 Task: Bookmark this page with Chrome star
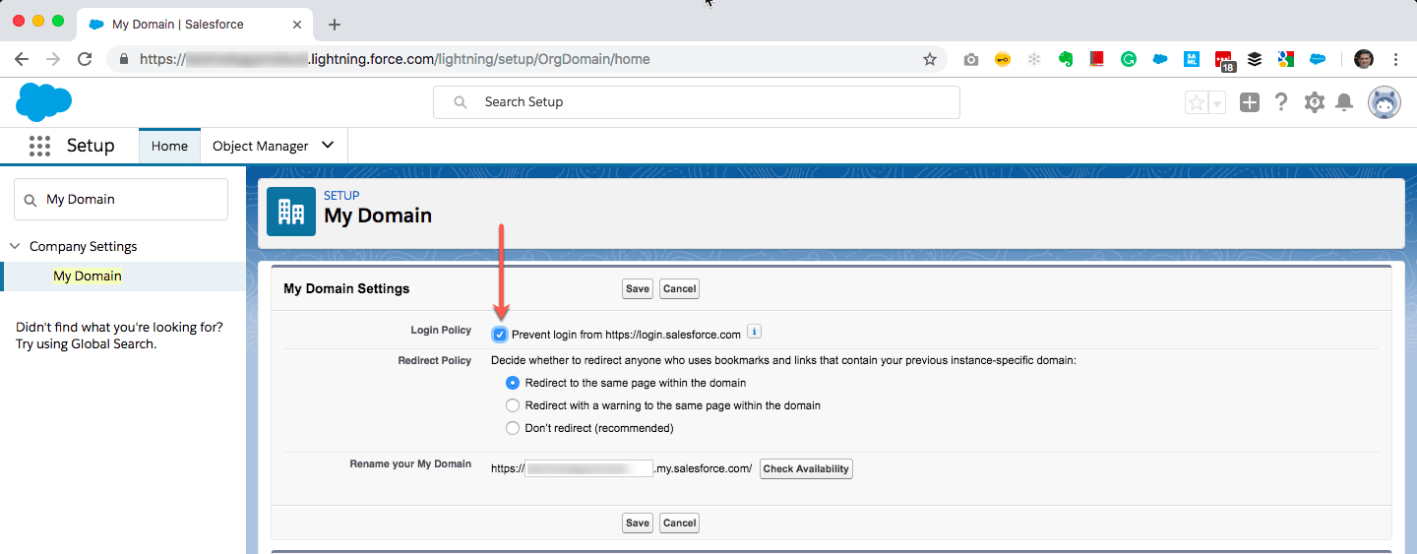(929, 59)
